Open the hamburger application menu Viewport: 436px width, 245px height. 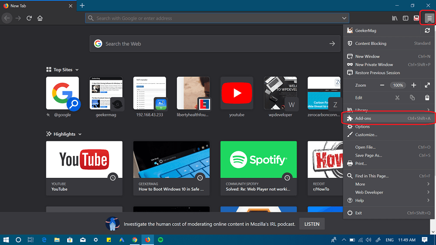pos(429,18)
